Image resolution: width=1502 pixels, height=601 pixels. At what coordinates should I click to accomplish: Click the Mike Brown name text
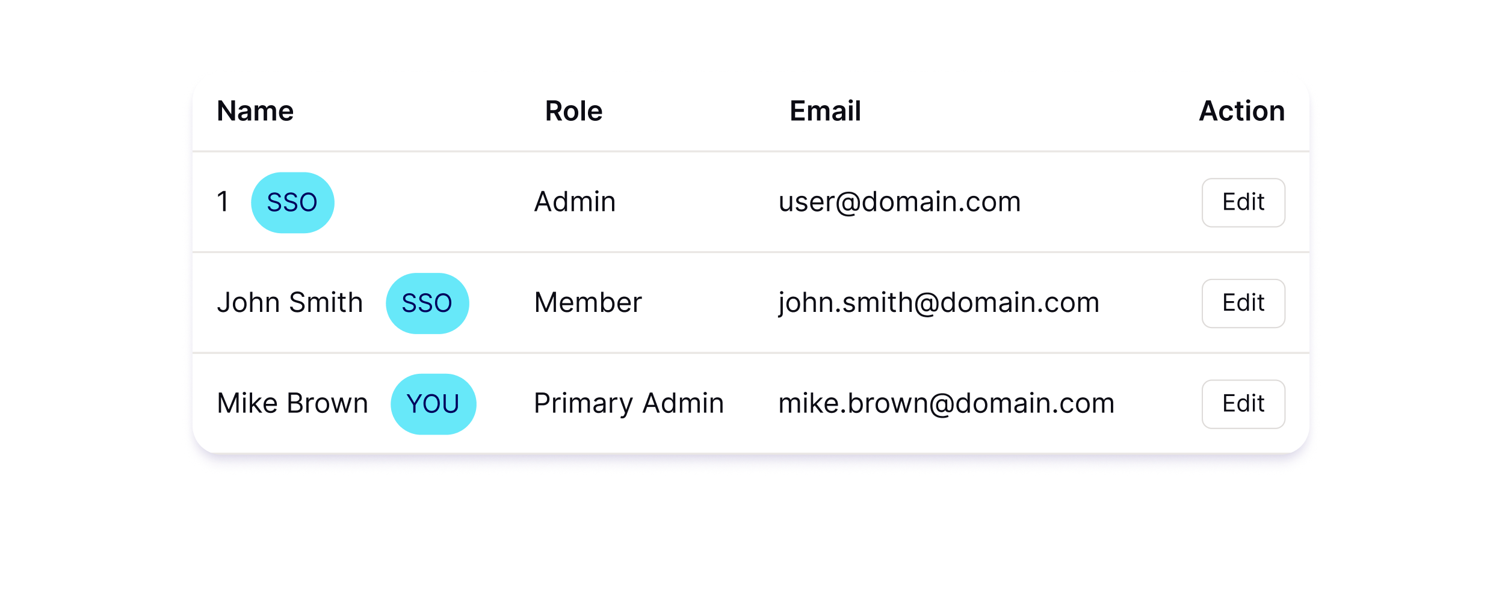292,403
